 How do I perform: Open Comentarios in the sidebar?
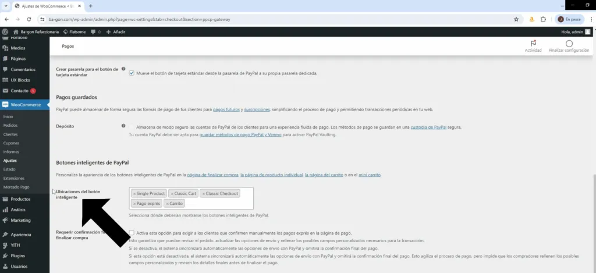(24, 70)
